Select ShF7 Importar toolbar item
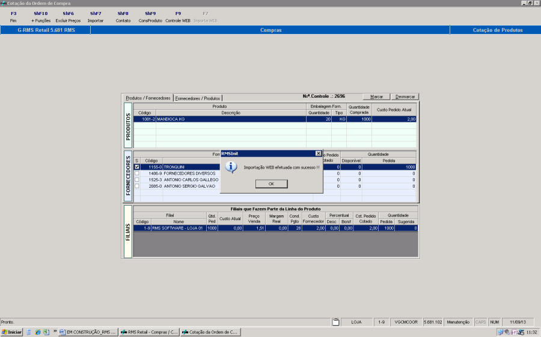This screenshot has height=337, width=541. tap(96, 17)
